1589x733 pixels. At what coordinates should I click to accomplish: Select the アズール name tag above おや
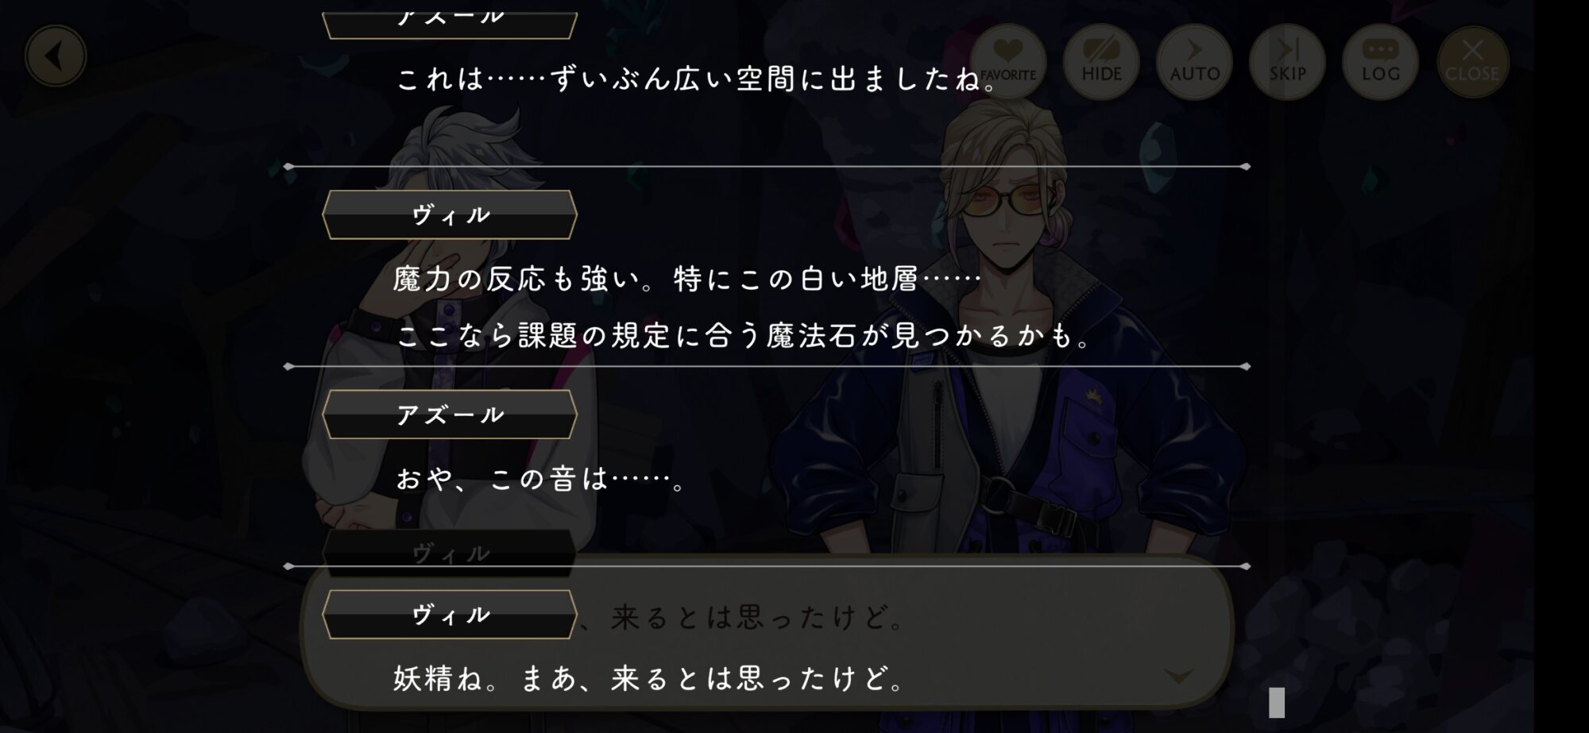click(x=450, y=415)
